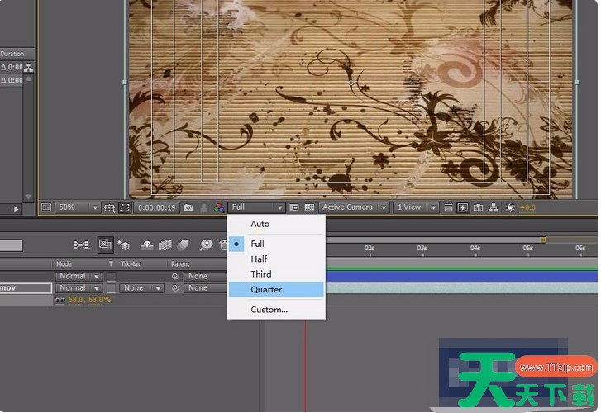Screen dimensions: 601x413
Task: Toggle mask and shape path visibility
Action: pos(125,208)
